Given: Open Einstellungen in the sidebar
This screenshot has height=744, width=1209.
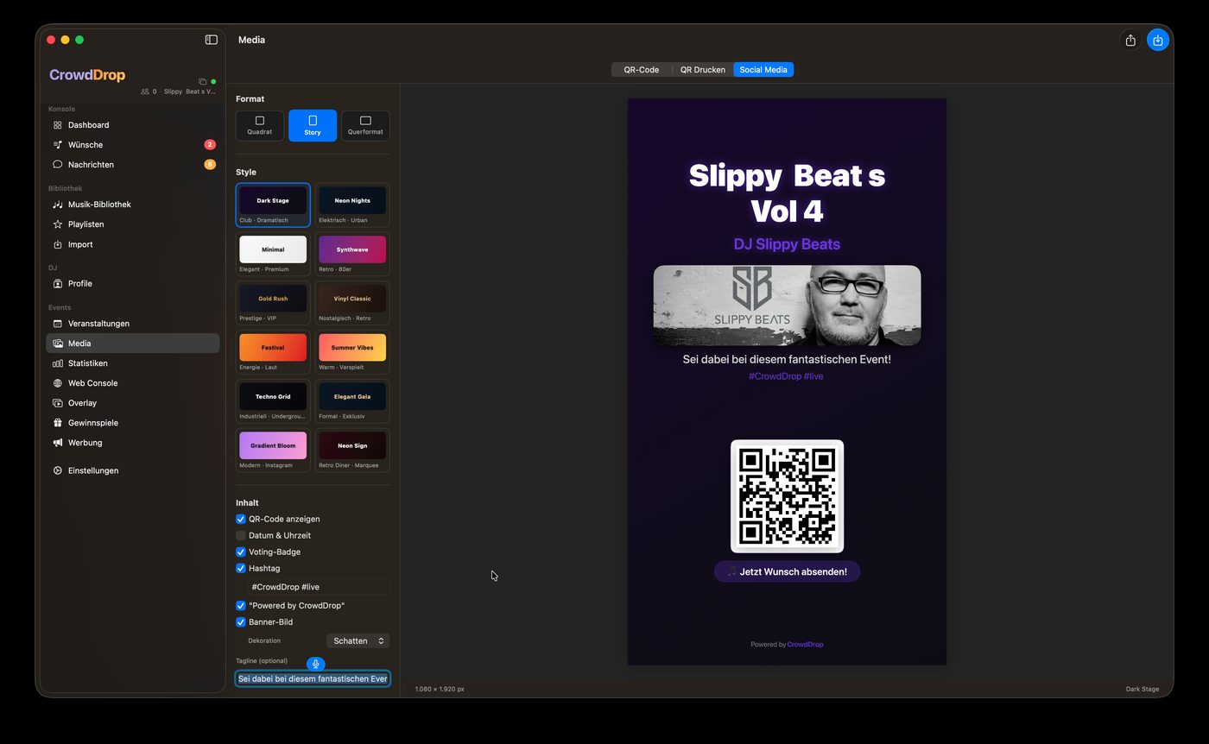Looking at the screenshot, I should [x=92, y=470].
